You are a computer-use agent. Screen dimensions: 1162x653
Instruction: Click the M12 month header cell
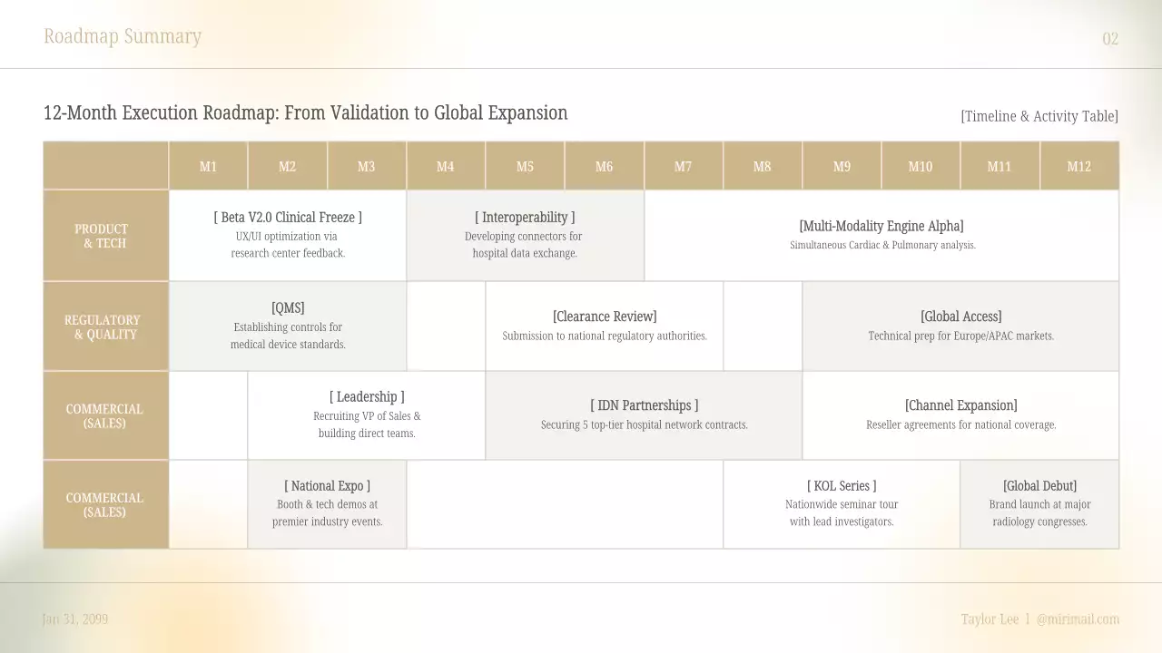click(x=1078, y=166)
